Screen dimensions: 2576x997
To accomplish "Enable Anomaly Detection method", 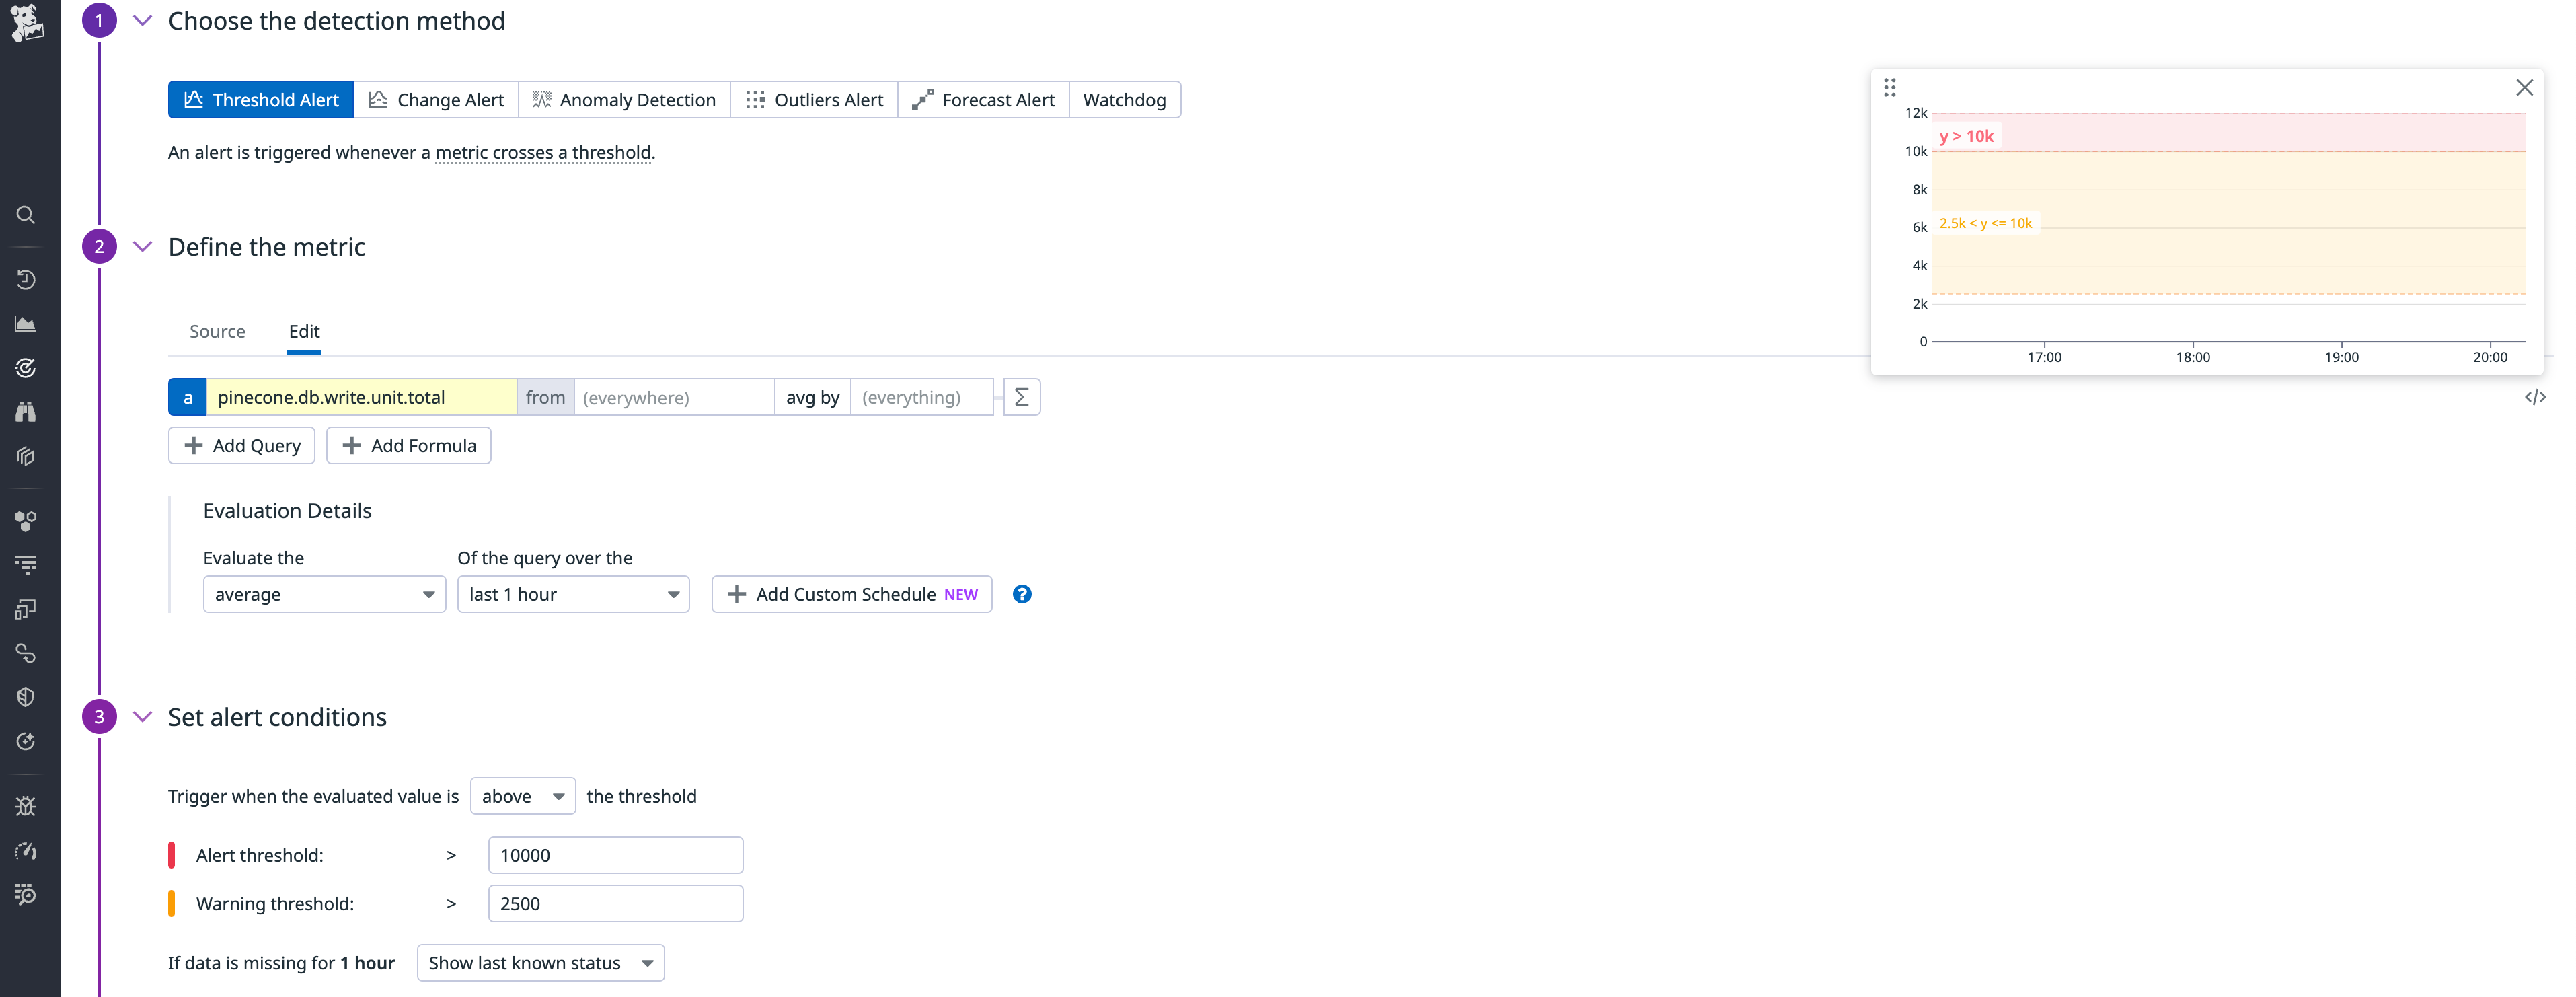I will point(624,99).
